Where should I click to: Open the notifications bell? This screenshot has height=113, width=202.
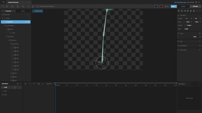click(x=199, y=2)
